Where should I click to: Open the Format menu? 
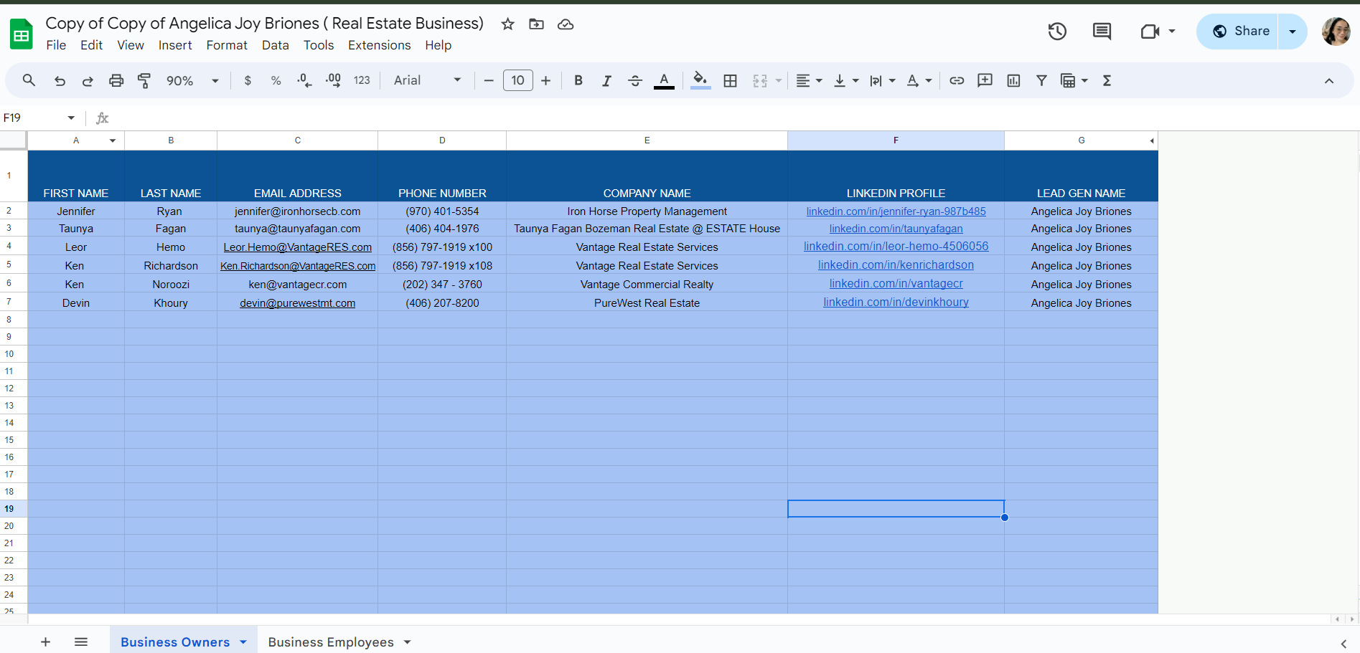pyautogui.click(x=227, y=45)
